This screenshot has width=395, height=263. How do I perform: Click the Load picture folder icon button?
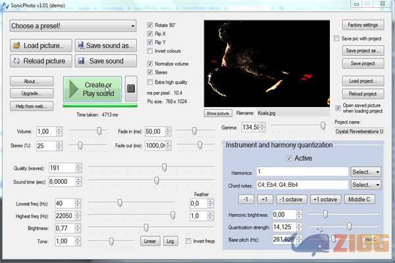(x=16, y=45)
